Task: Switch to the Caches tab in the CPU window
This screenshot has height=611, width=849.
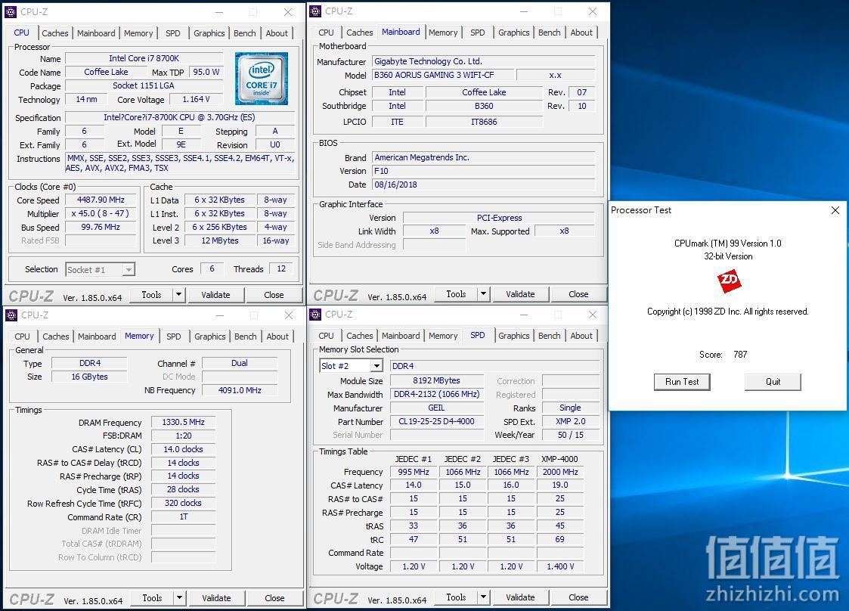Action: pyautogui.click(x=55, y=33)
